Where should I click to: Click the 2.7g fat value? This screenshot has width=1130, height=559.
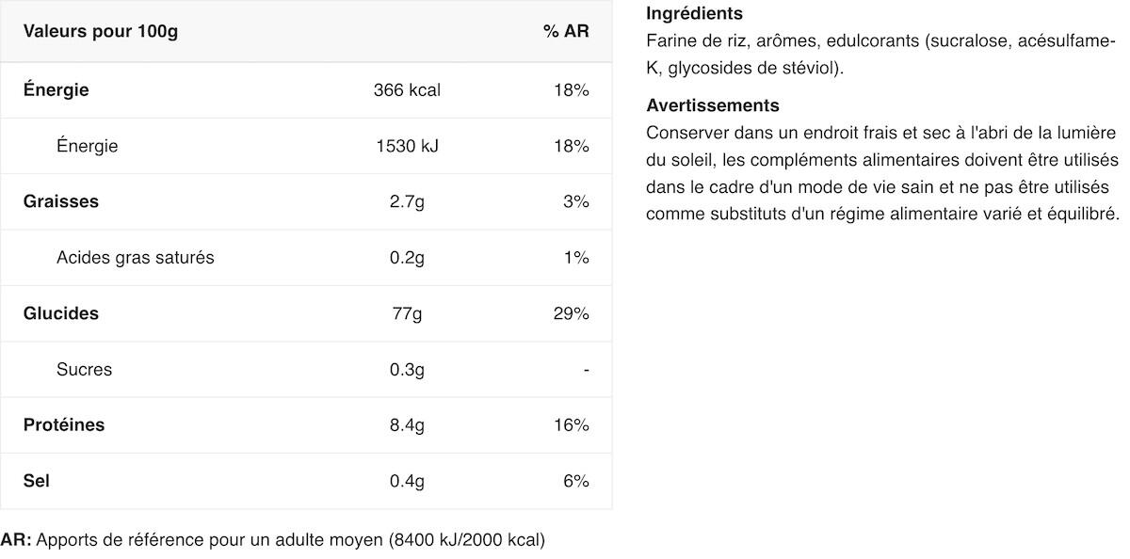click(407, 201)
